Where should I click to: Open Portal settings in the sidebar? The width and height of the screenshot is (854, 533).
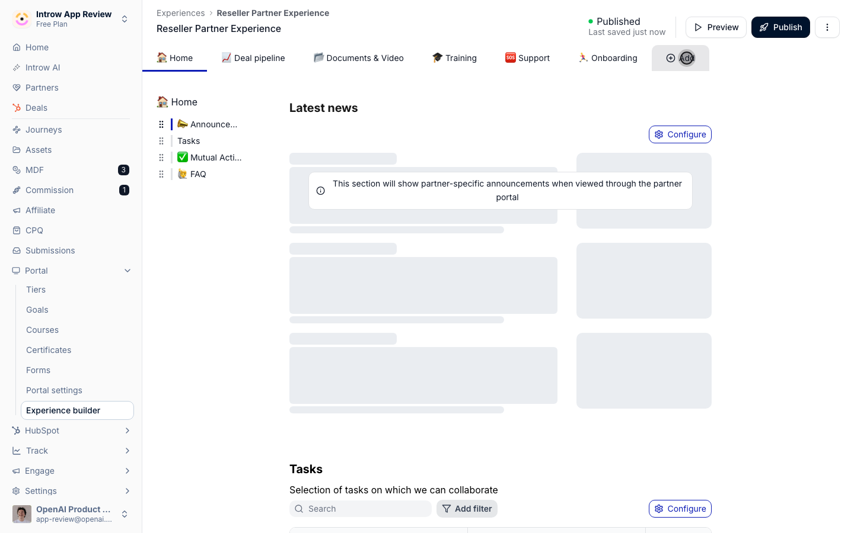click(x=77, y=390)
